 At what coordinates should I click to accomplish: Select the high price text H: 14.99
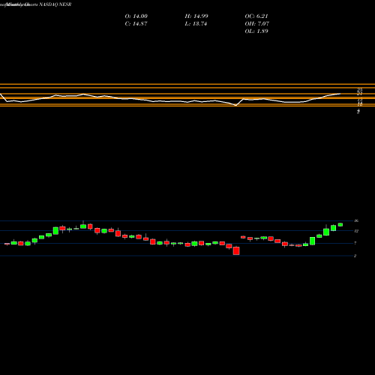click(x=196, y=16)
